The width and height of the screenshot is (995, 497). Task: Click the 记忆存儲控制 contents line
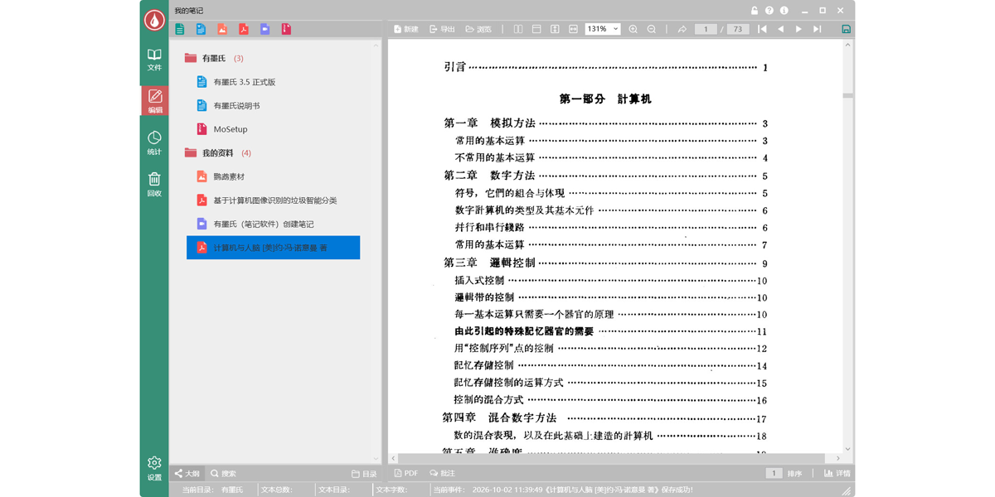(610, 365)
